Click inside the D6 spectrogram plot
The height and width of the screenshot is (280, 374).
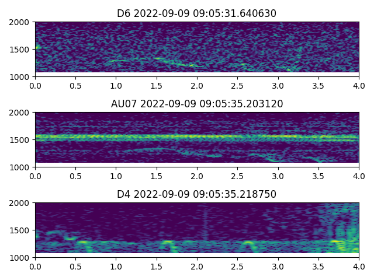pos(197,49)
